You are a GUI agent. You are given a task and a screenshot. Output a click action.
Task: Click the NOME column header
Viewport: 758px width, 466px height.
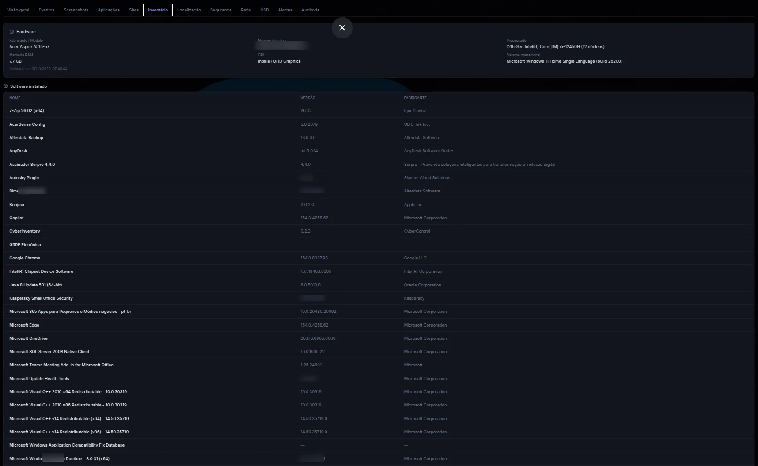tap(15, 98)
